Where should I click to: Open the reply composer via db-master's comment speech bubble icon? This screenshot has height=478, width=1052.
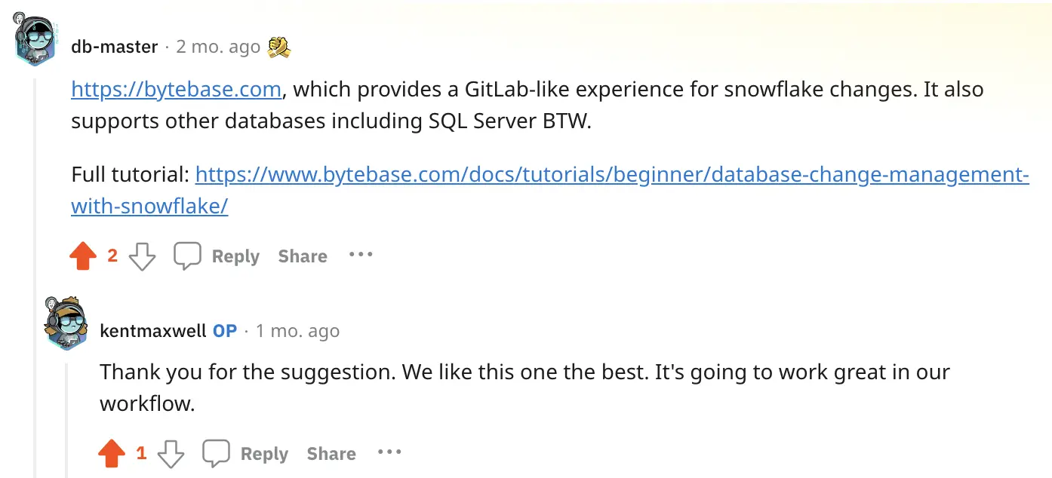[x=187, y=256]
